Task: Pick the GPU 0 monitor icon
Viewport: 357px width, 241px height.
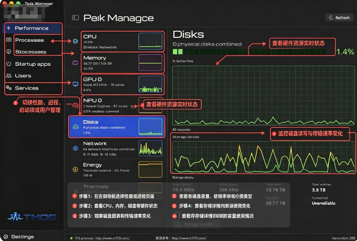Action: click(75, 84)
